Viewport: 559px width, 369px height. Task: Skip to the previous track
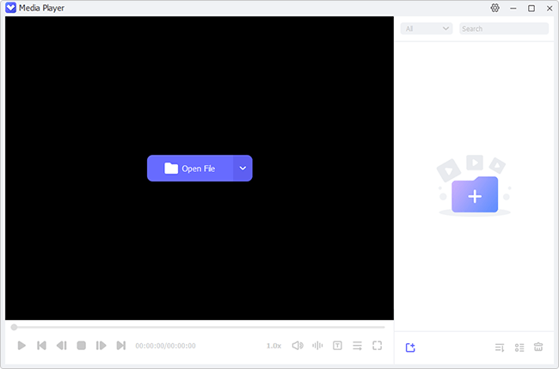[41, 346]
